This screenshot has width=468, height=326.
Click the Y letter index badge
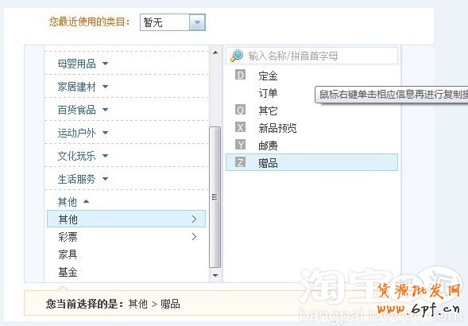(x=240, y=145)
